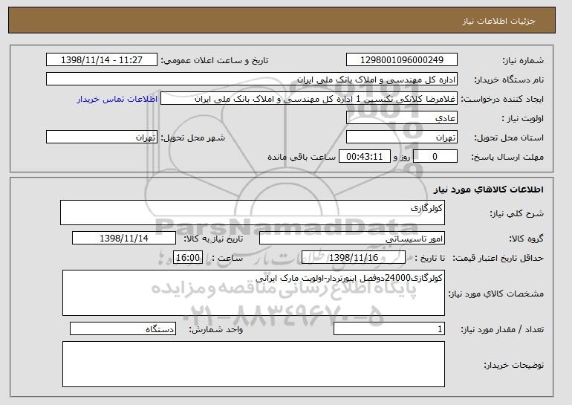Viewport: 572px width, 405px height.
Task: Click the اطلاعات کالاهای مورد نیاز section heading
Action: pos(489,189)
